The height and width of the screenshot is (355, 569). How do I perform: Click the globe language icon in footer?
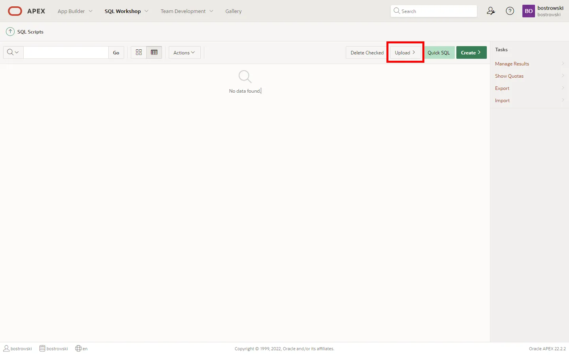78,348
